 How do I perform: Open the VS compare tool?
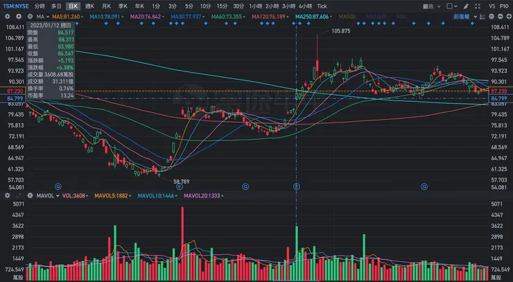(492, 6)
